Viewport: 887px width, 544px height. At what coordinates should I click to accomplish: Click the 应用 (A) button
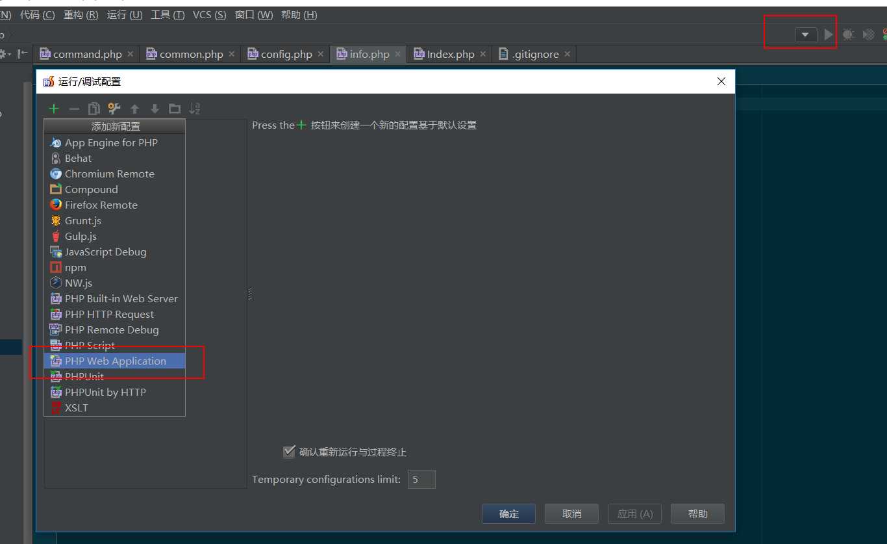click(634, 513)
